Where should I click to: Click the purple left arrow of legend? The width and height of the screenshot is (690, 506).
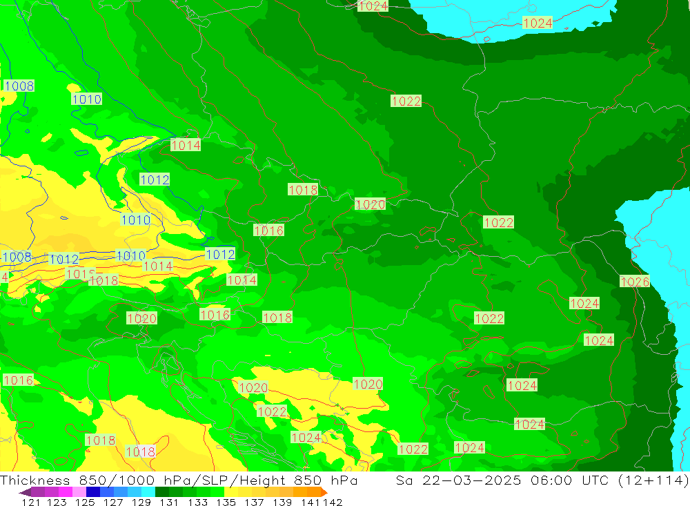coord(25,492)
